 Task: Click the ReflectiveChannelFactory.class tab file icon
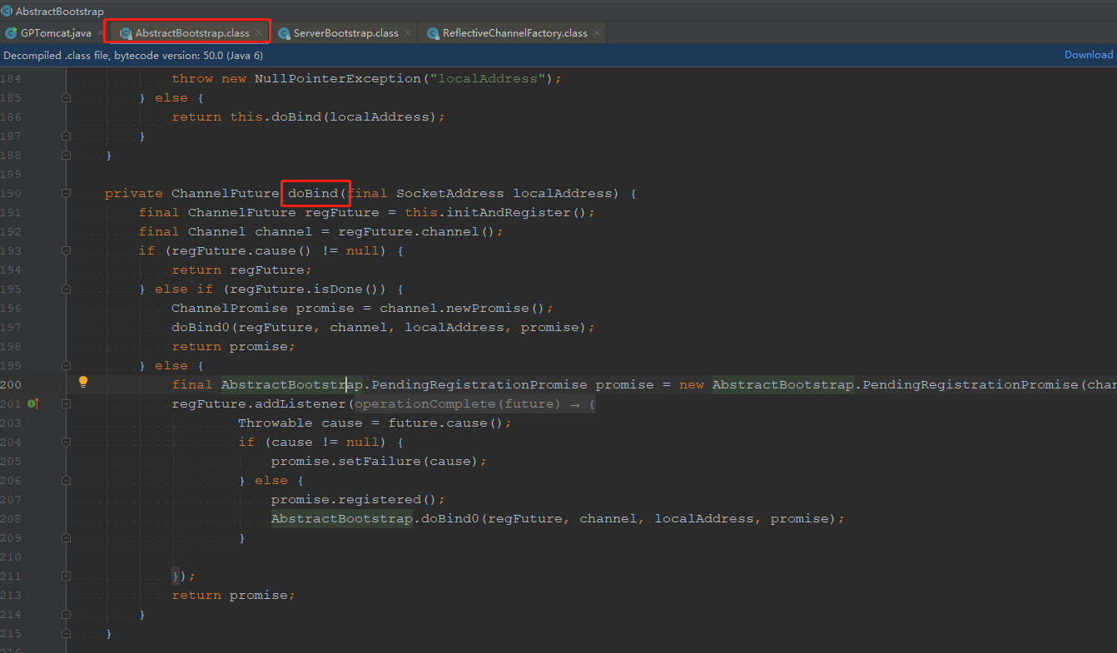coord(433,33)
